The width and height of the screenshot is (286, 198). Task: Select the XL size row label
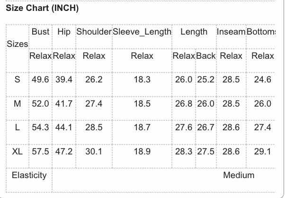(x=18, y=152)
